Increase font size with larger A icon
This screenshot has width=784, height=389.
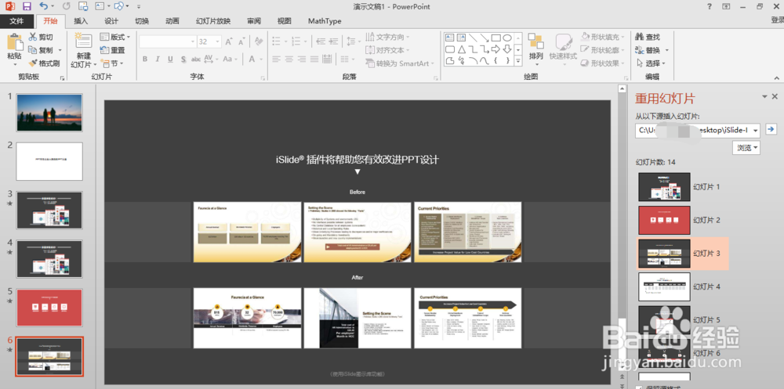click(x=228, y=42)
